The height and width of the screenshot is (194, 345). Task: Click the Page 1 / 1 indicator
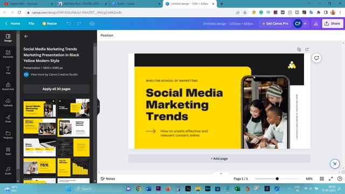click(240, 178)
